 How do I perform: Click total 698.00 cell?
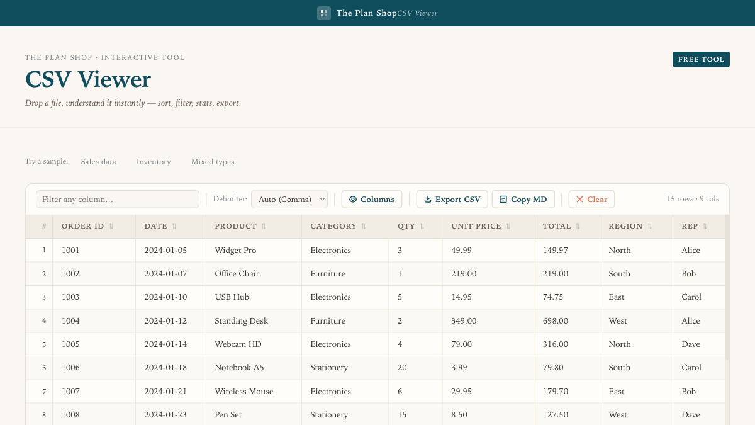[567, 321]
